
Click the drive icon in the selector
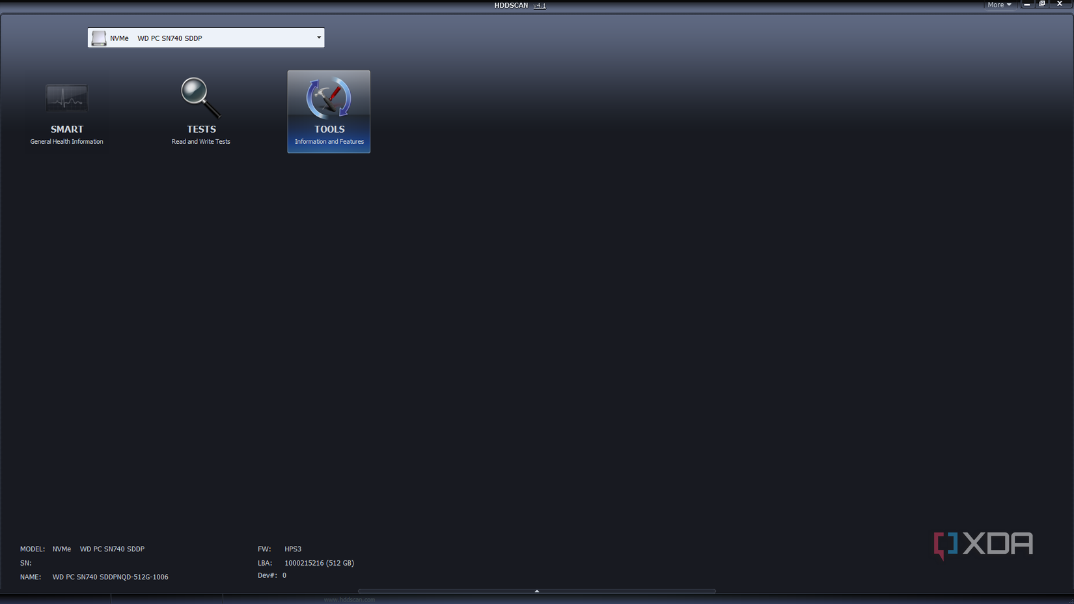[x=99, y=38]
